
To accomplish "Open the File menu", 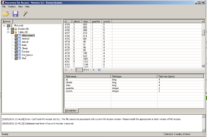I will pos(4,6).
